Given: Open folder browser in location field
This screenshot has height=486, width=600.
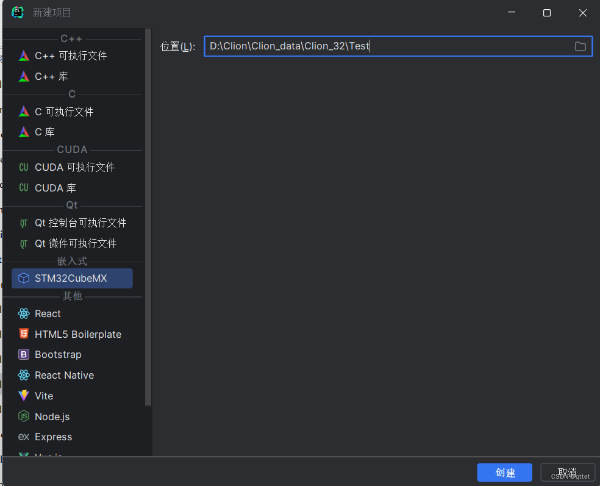Looking at the screenshot, I should click(580, 46).
